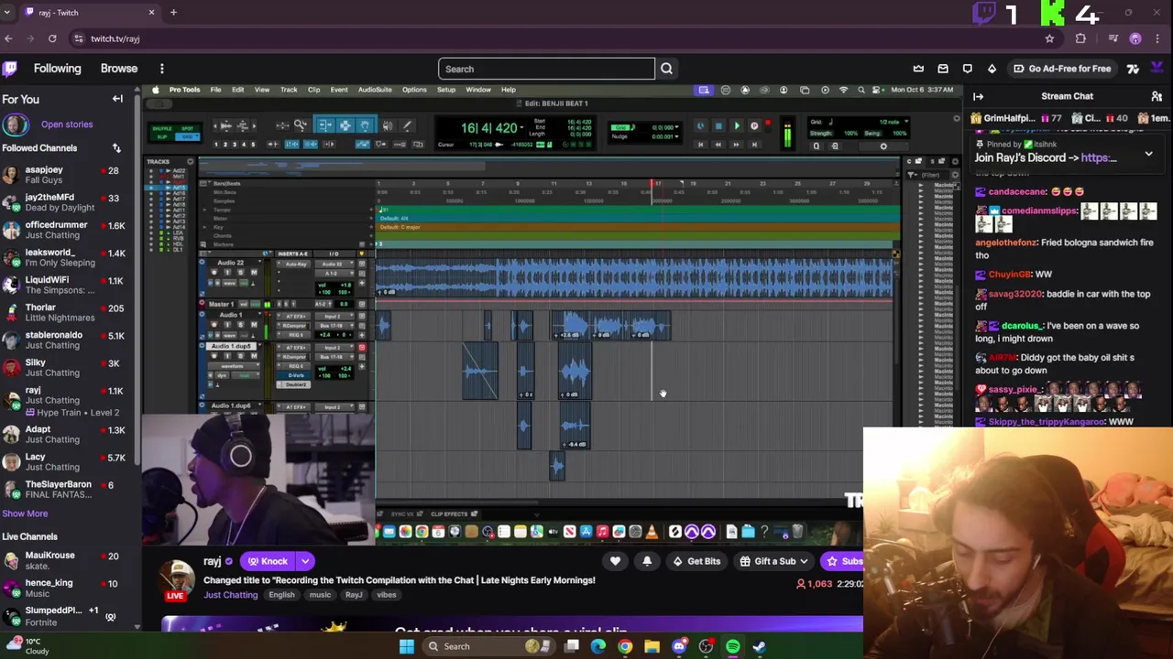Screen dimensions: 1173x659
Task: Open the waveform track view selector
Action: (x=232, y=366)
